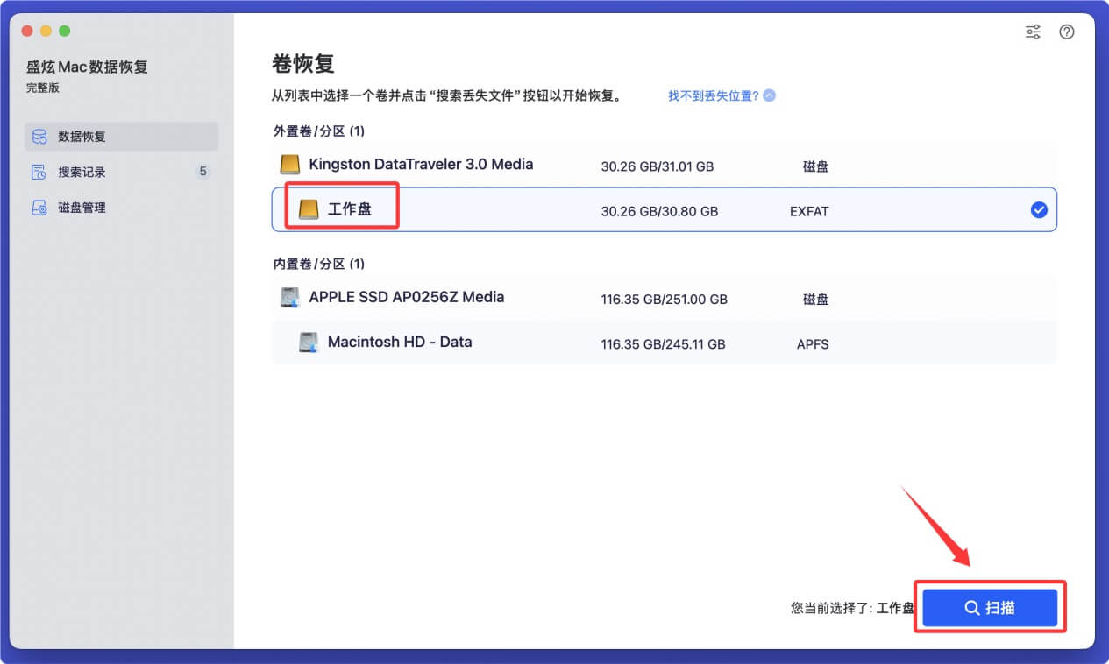The width and height of the screenshot is (1109, 664).
Task: Open the settings sliders icon top right
Action: click(1032, 32)
